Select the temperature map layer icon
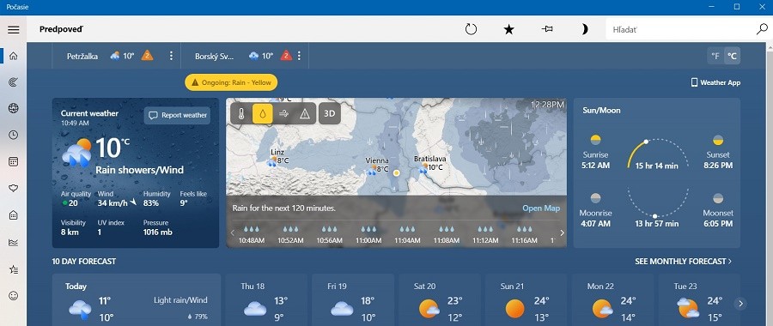 pyautogui.click(x=241, y=114)
